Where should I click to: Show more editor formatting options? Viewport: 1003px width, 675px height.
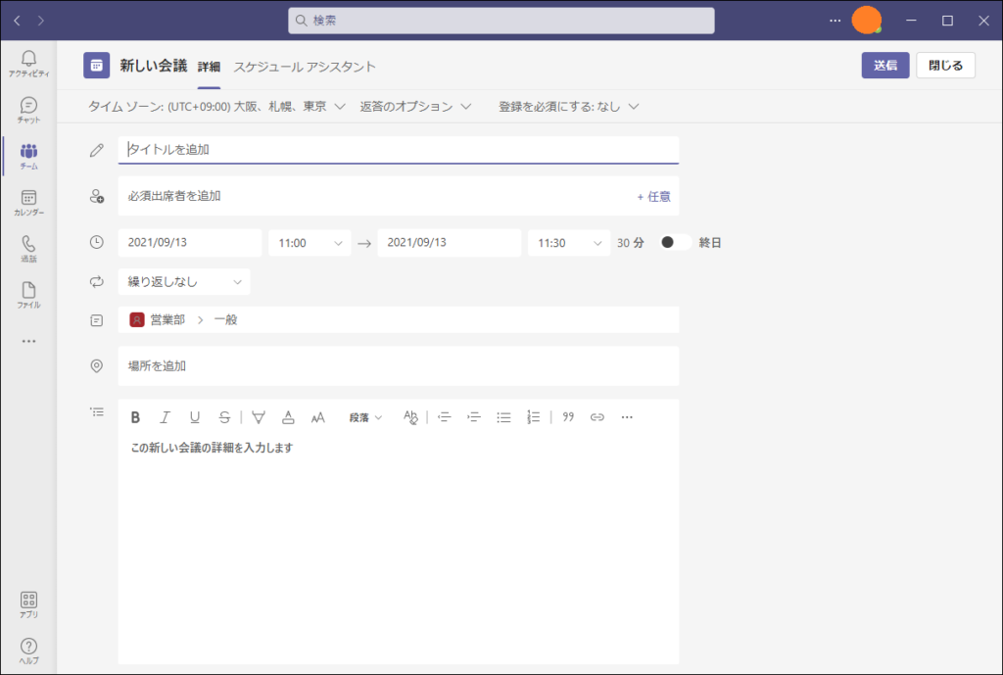[x=627, y=417]
